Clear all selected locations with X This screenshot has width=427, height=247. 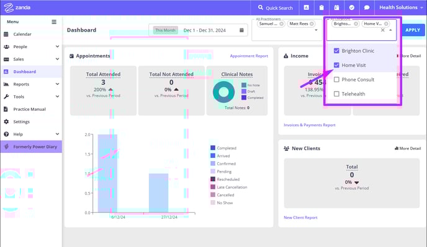382,30
